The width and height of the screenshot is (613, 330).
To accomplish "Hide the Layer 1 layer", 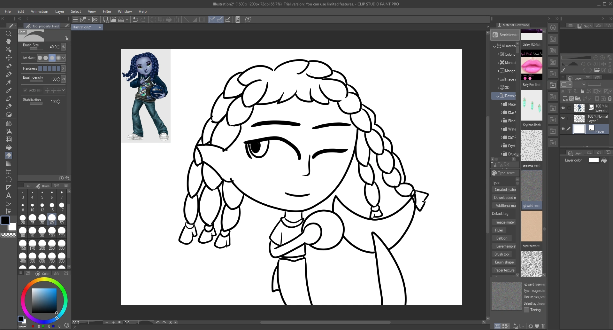I will pos(563,118).
